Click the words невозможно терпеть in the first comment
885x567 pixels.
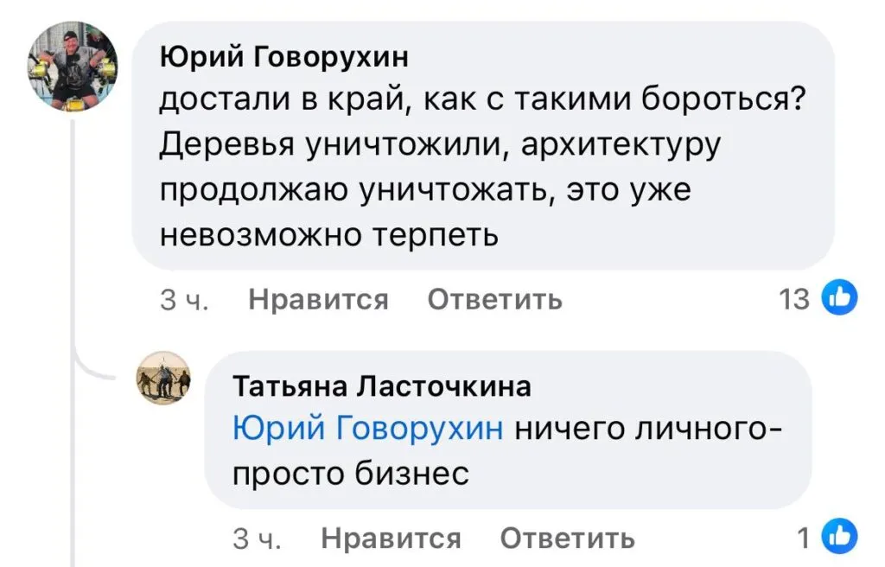click(x=330, y=234)
